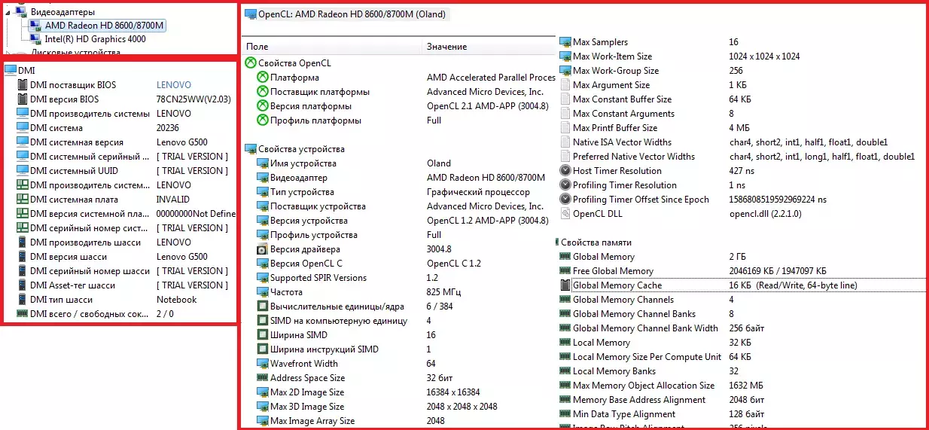Click the cache icon beside Global Memory Cache
The height and width of the screenshot is (430, 929).
tap(565, 285)
